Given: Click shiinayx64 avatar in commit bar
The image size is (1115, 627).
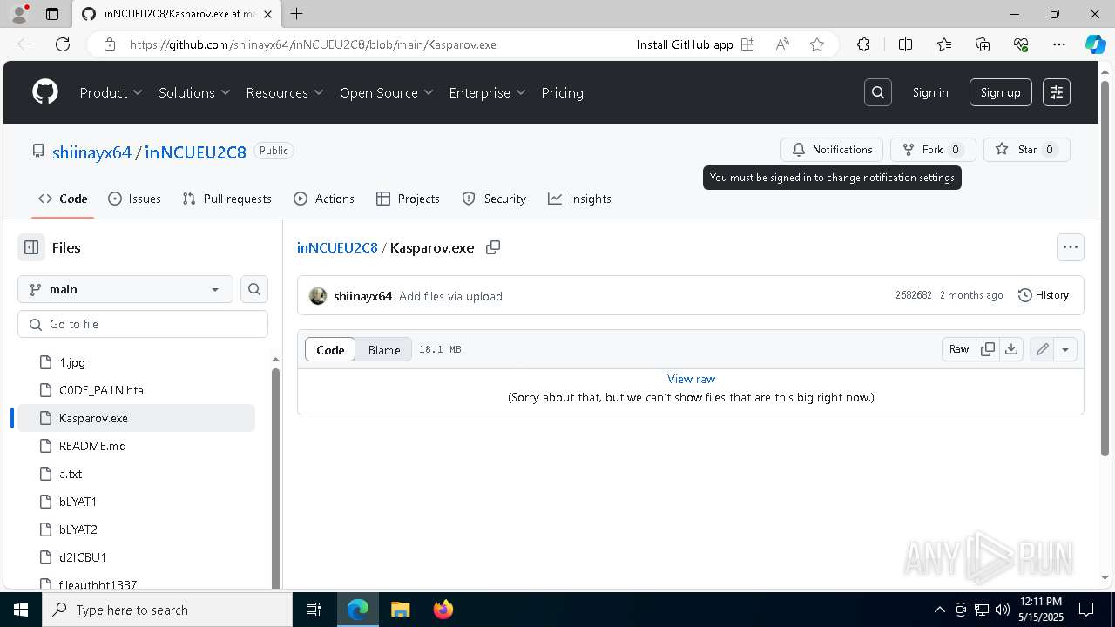Looking at the screenshot, I should click(318, 296).
